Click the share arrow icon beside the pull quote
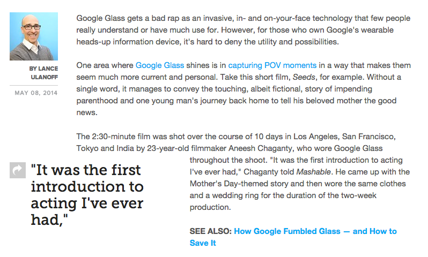 click(x=18, y=170)
